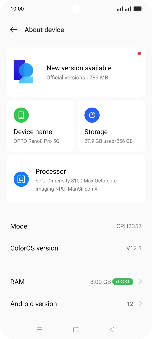Viewport: 152px width, 339px height.
Task: Tap the software update logo graphic
Action: (23, 72)
